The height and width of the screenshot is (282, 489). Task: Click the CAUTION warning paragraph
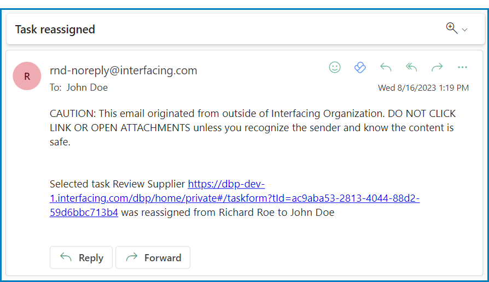tap(252, 128)
